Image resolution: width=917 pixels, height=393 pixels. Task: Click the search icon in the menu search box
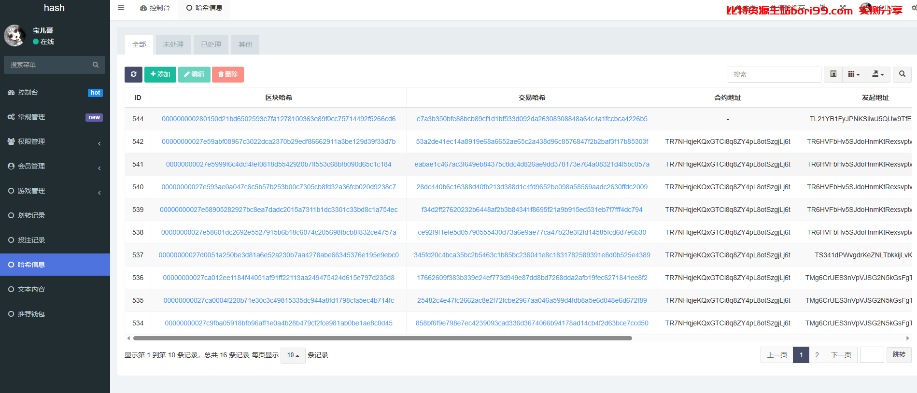point(96,65)
